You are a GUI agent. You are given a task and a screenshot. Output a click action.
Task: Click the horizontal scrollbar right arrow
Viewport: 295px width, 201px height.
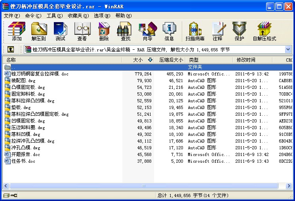(x=288, y=186)
